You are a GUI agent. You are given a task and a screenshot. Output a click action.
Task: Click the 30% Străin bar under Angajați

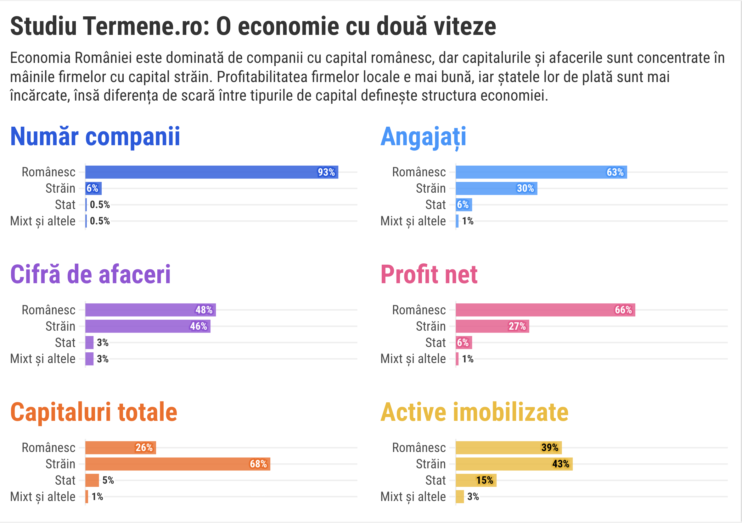click(496, 189)
